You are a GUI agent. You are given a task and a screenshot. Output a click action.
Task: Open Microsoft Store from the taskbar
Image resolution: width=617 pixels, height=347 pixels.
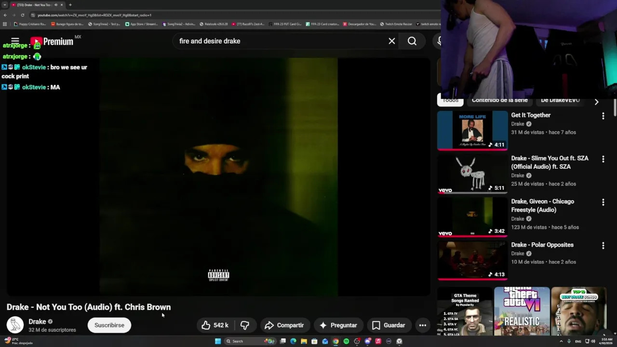(314, 341)
